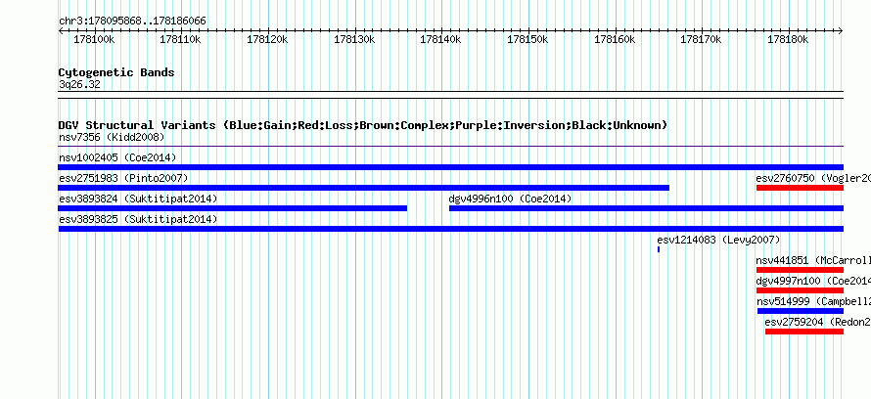This screenshot has height=399, width=871.
Task: Click the 178110k ruler mark
Action: 180,39
